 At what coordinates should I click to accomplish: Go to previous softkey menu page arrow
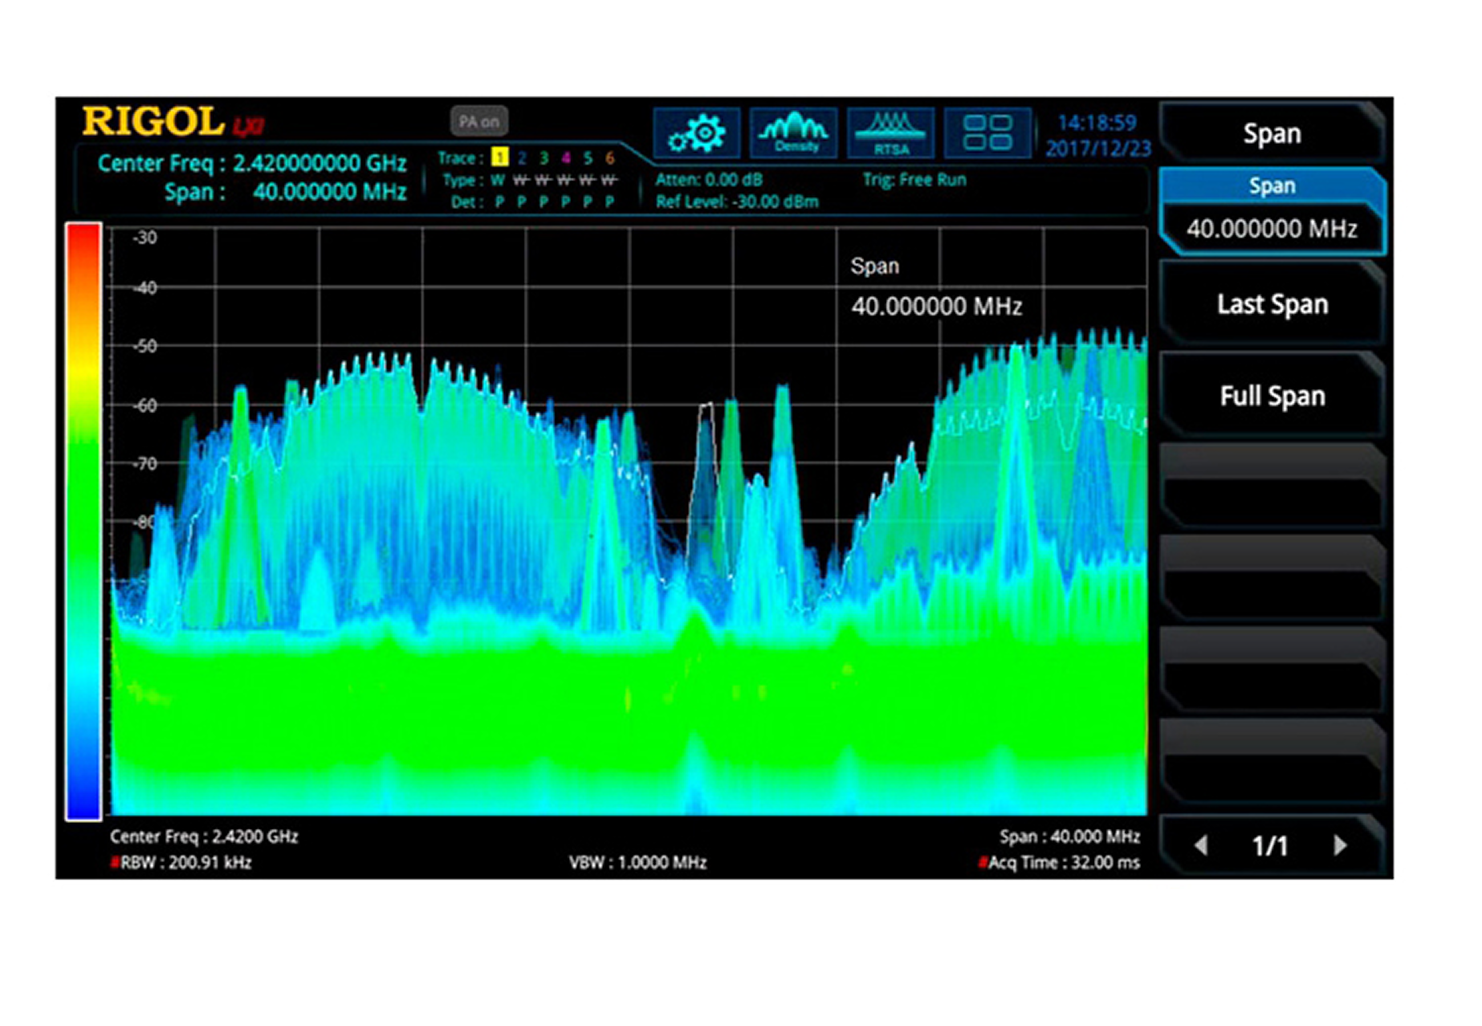tap(1200, 845)
